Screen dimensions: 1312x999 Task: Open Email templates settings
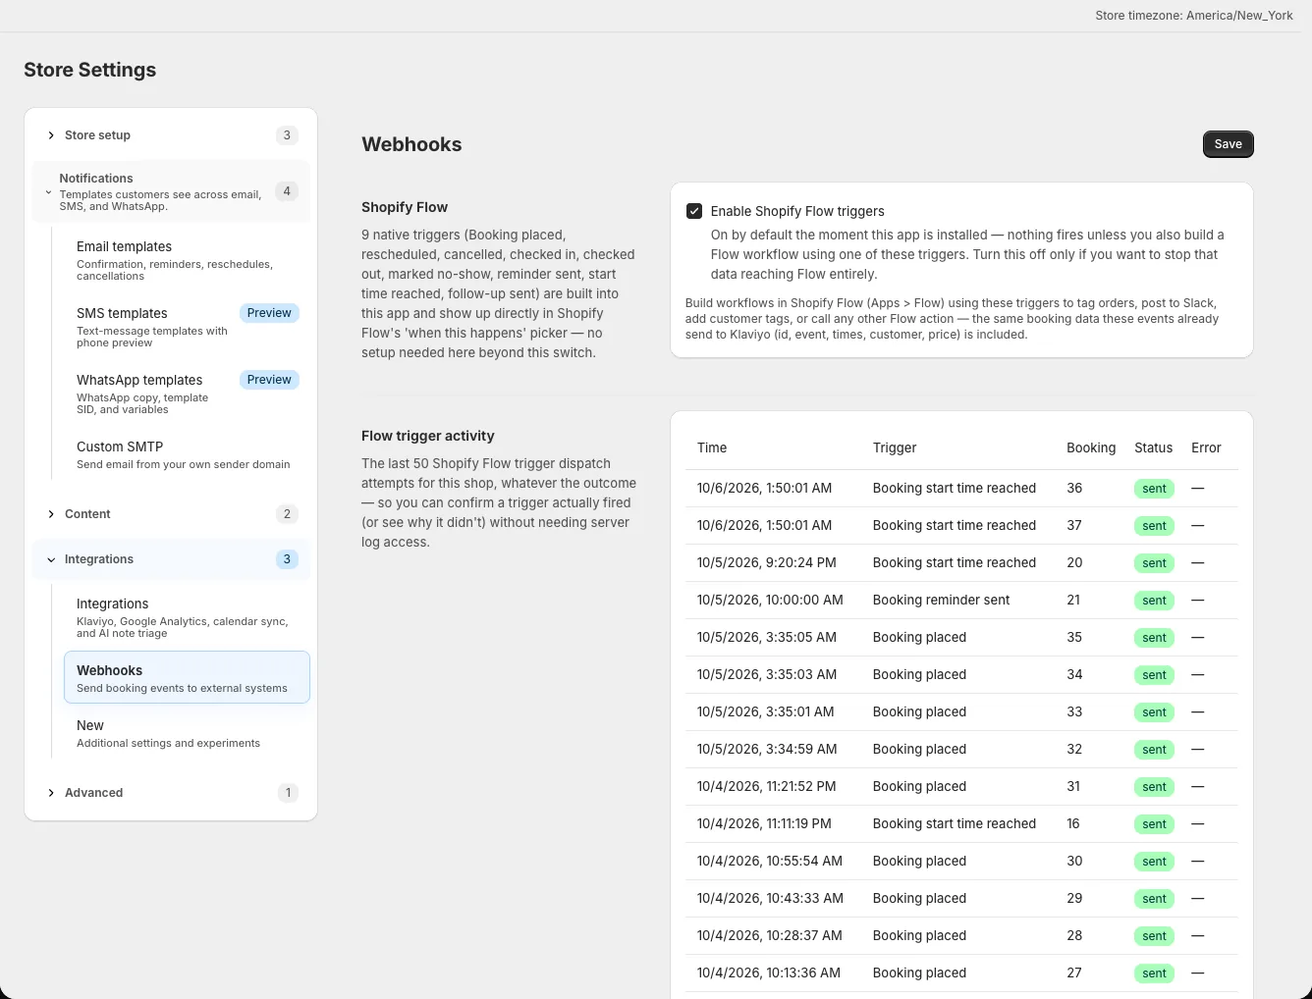tap(187, 260)
